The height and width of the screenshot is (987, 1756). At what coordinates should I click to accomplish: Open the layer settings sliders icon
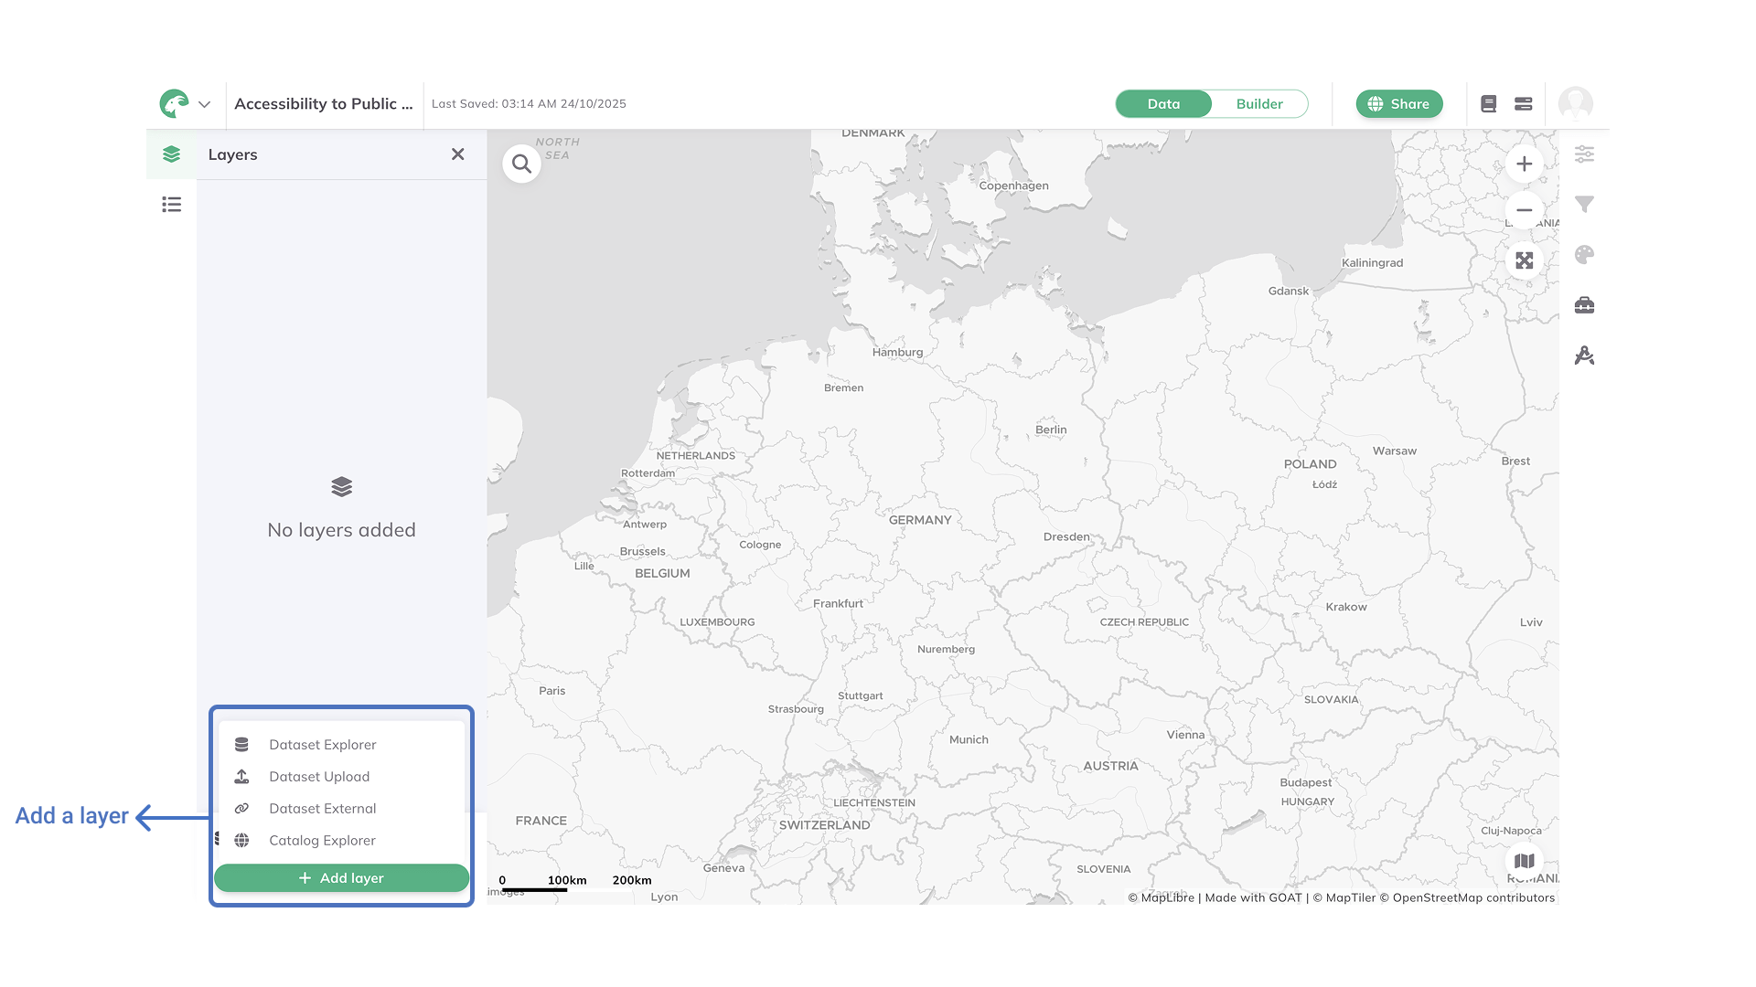[x=1584, y=154]
